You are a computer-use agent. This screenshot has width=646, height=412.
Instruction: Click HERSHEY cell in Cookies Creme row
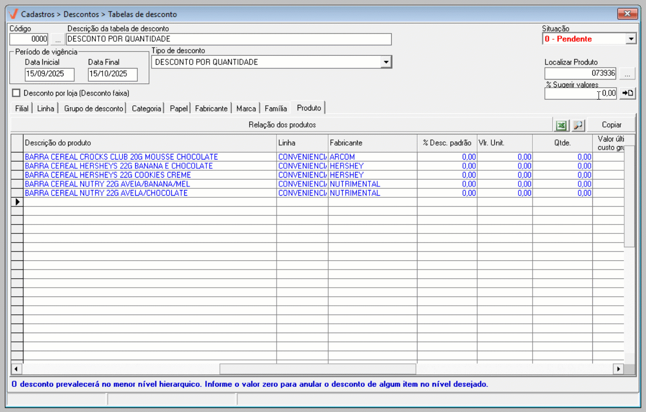[x=373, y=175]
